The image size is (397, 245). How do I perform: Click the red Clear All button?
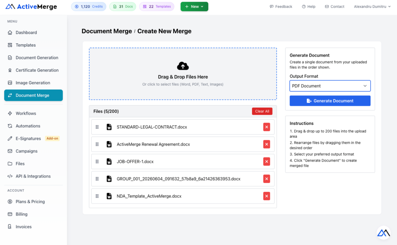click(x=262, y=111)
